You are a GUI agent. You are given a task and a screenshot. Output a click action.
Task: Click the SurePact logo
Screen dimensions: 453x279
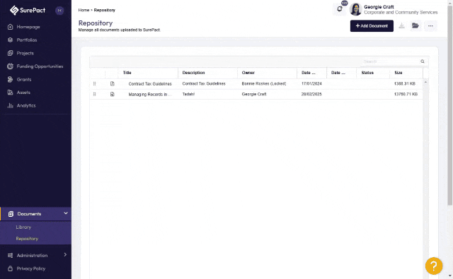pos(28,11)
